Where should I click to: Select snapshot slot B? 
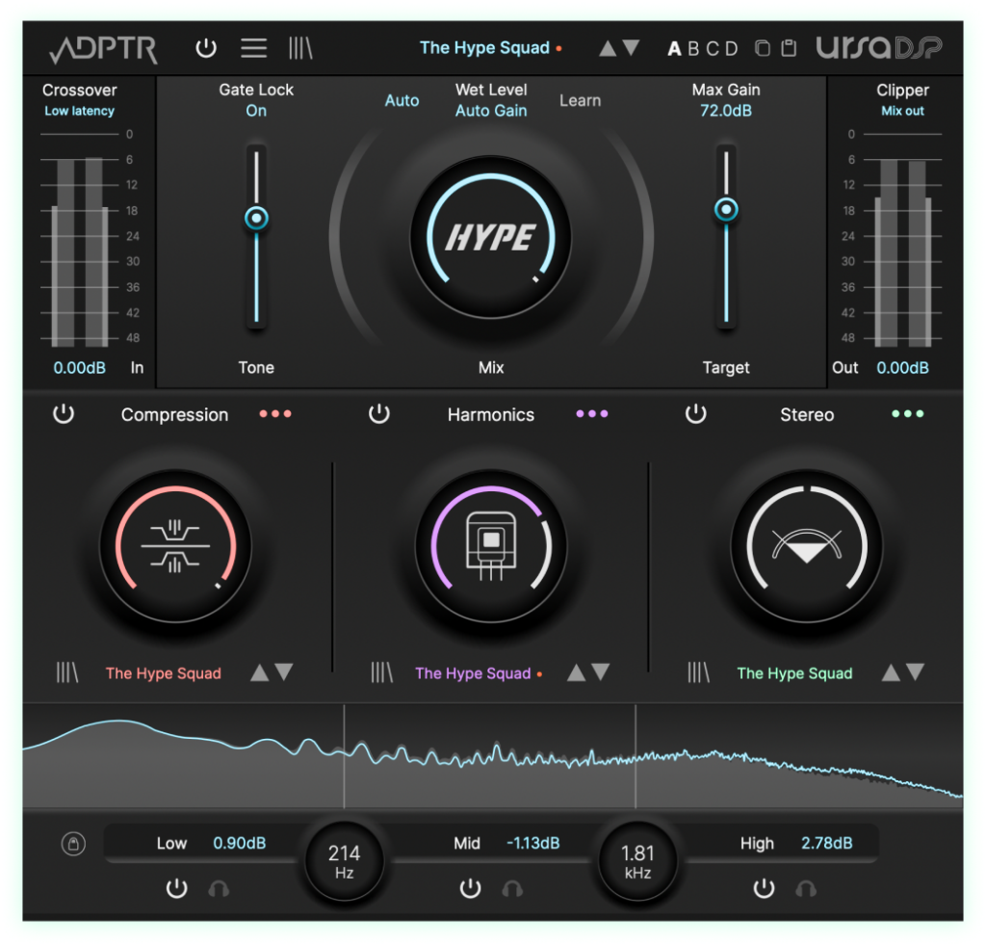pos(693,48)
